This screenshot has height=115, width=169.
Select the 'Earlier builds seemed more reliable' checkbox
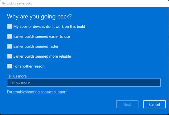[x=10, y=56]
